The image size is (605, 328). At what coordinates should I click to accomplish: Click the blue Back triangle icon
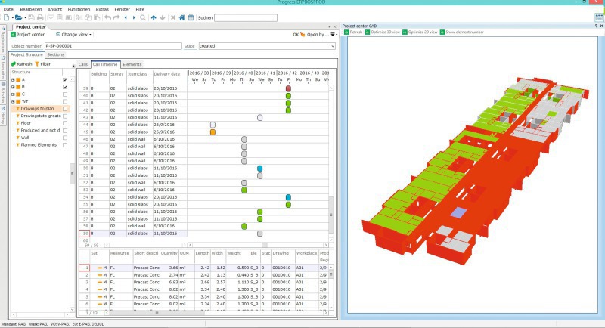click(x=126, y=17)
